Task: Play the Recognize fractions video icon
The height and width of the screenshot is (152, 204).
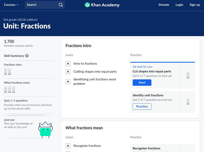Action: pyautogui.click(x=68, y=146)
